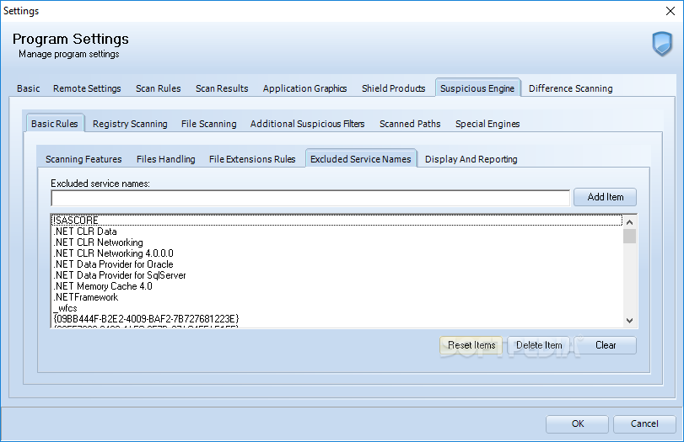This screenshot has width=684, height=442.
Task: Confirm settings with OK
Action: click(x=577, y=423)
